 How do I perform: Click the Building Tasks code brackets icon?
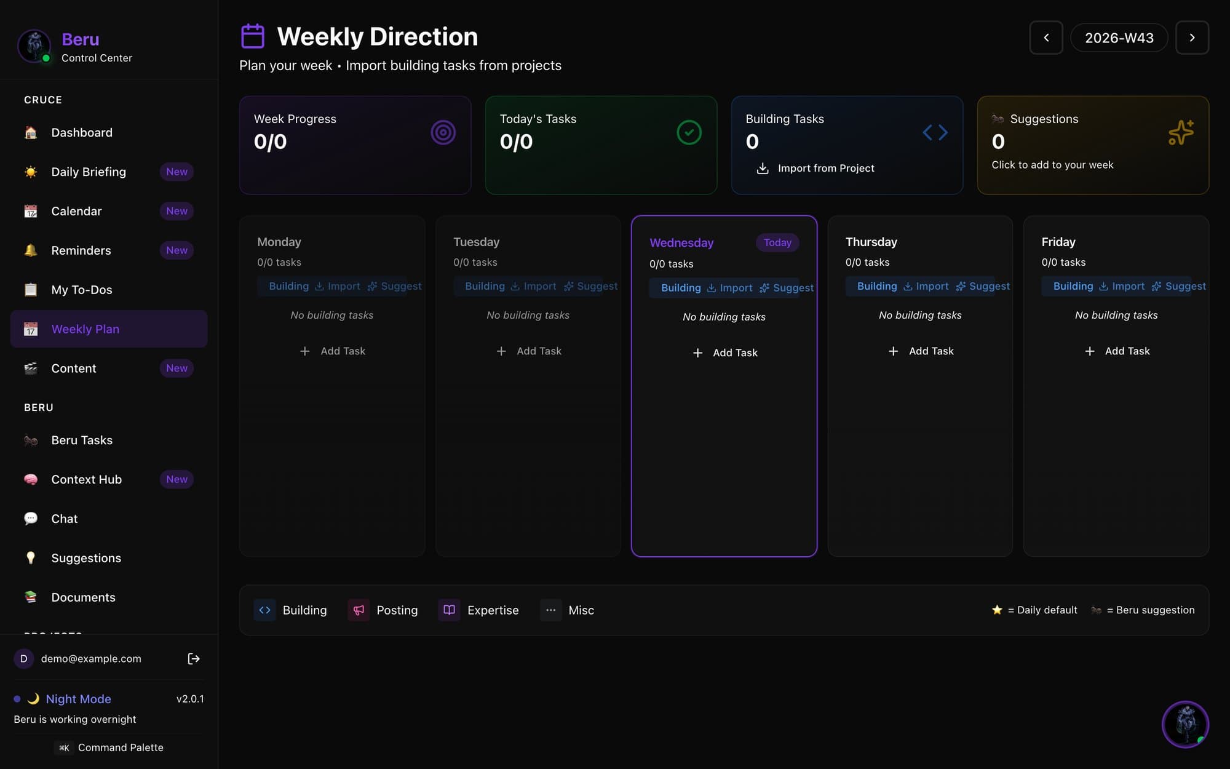[x=935, y=132]
